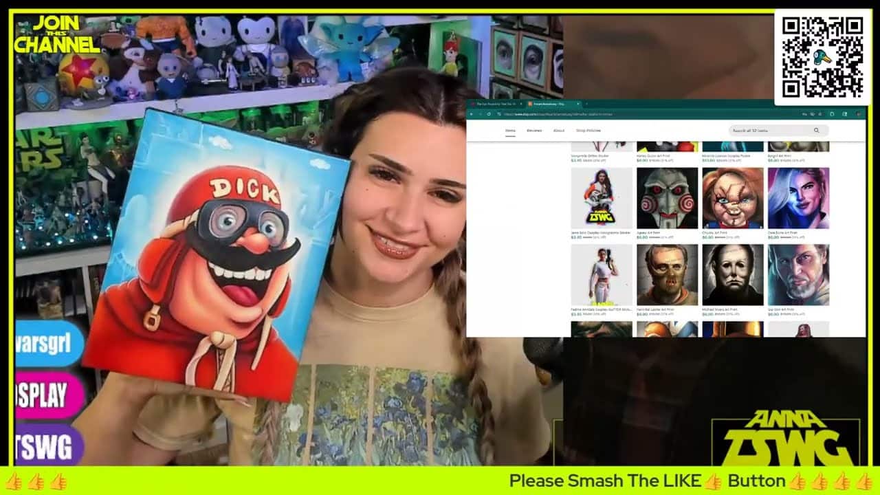Close the active Etsy browser tab
The width and height of the screenshot is (880, 495).
click(x=578, y=104)
